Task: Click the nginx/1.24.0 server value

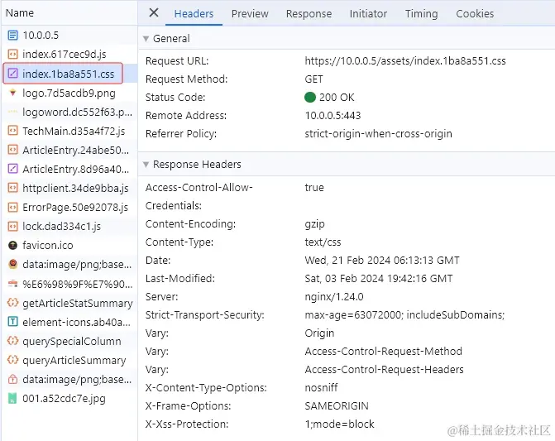Action: coord(334,296)
